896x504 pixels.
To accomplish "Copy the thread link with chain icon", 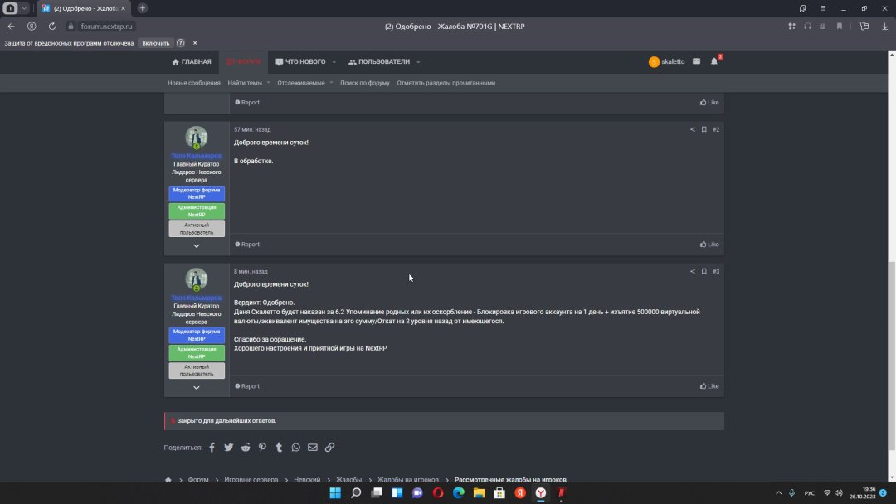I will [329, 448].
